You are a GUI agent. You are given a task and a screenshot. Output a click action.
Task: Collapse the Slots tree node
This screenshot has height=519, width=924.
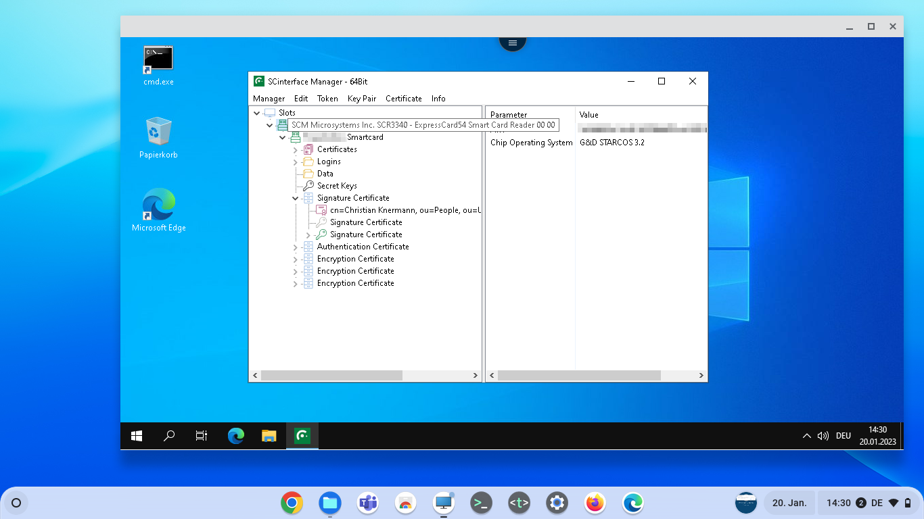coord(256,113)
